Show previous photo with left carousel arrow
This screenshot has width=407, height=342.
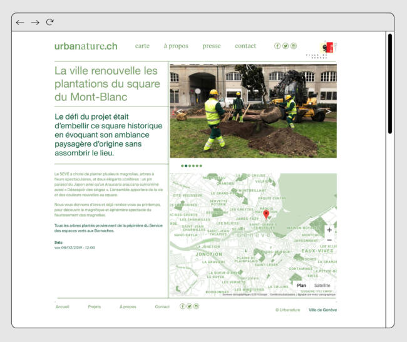point(179,111)
